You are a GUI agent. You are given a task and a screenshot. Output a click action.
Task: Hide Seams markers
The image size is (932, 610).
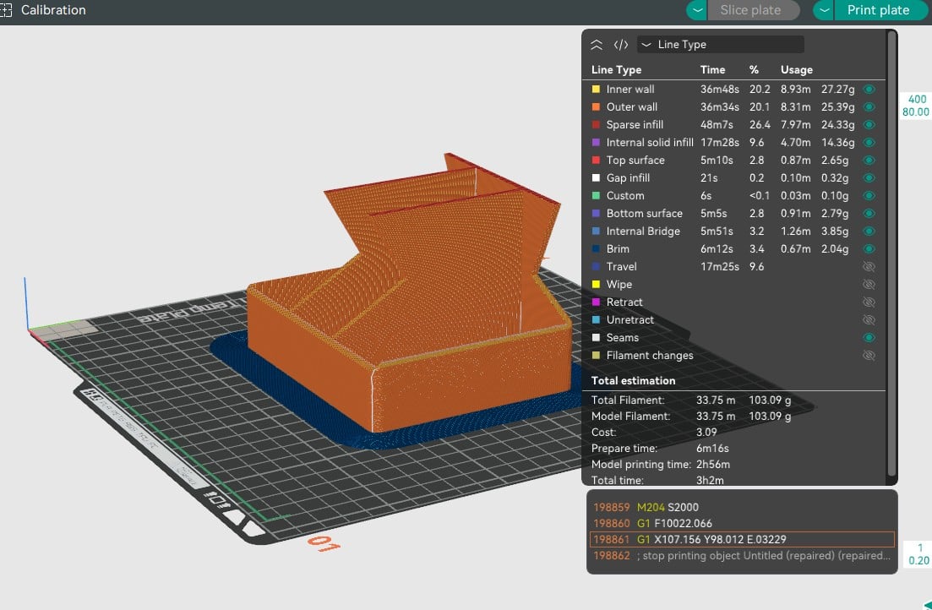coord(869,338)
